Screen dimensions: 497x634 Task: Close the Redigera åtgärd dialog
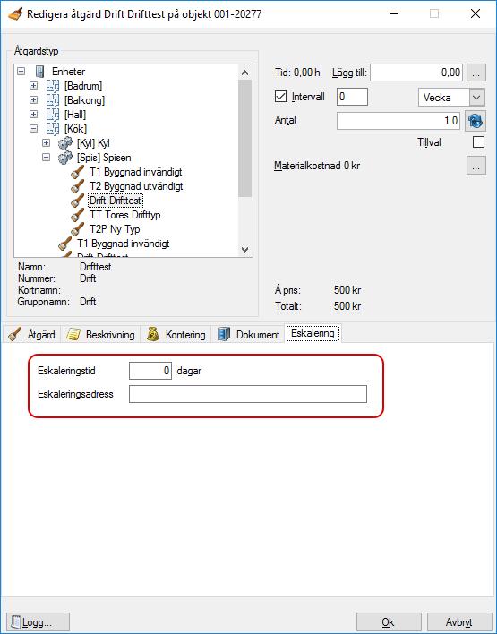[x=476, y=13]
